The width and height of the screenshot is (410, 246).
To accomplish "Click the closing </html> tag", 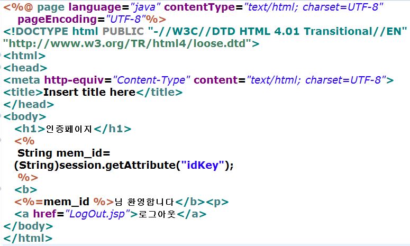I will (28, 239).
